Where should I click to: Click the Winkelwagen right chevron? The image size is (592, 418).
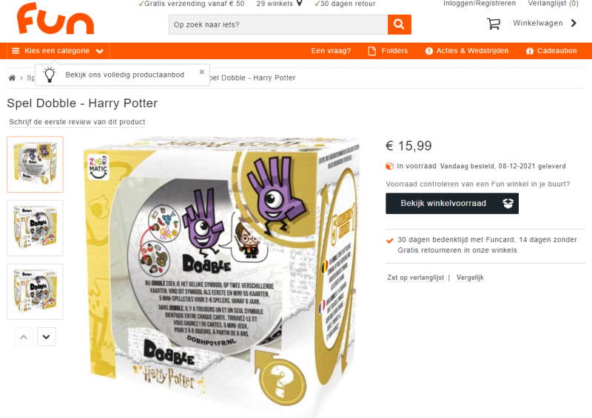[574, 24]
